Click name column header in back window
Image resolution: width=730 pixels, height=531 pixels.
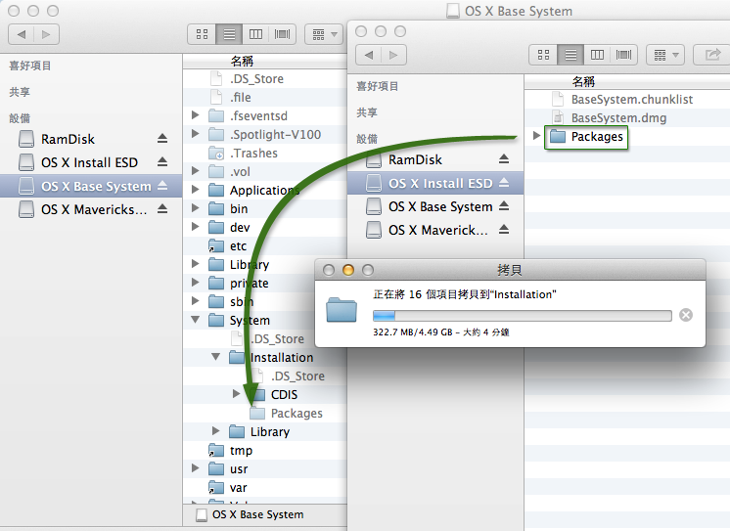pos(265,61)
